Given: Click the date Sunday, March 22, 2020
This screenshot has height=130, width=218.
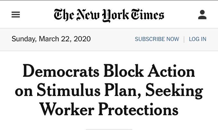Looking at the screenshot, I should point(51,39).
